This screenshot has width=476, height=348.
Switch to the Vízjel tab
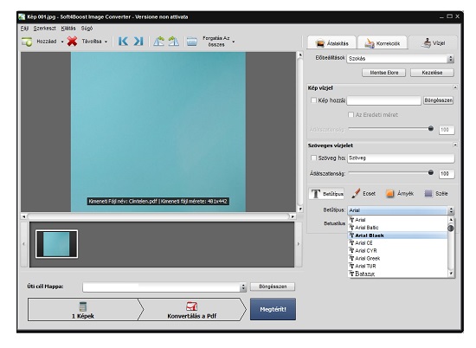click(x=434, y=42)
